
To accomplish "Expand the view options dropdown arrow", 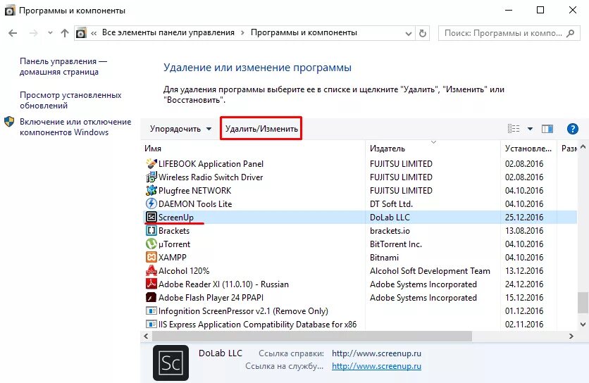I will (x=530, y=129).
